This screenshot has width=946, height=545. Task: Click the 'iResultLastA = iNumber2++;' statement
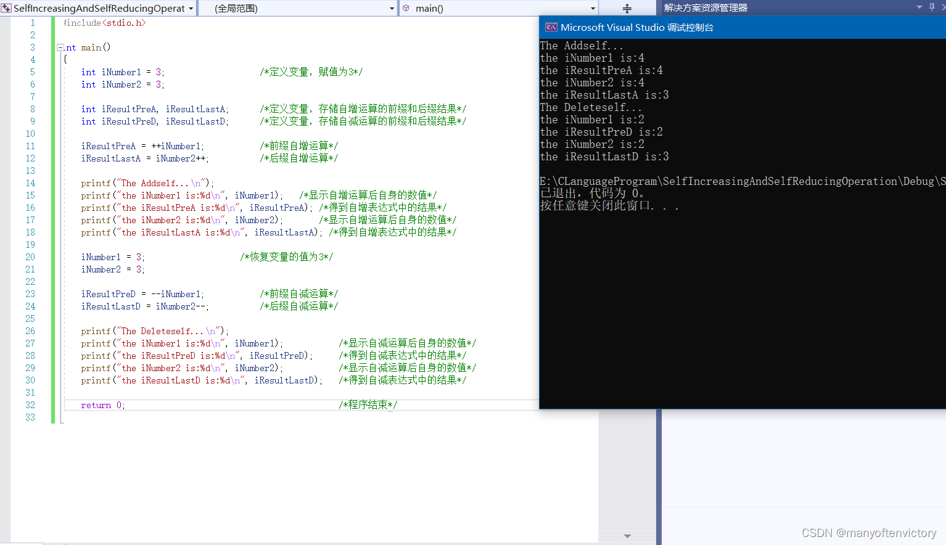145,158
